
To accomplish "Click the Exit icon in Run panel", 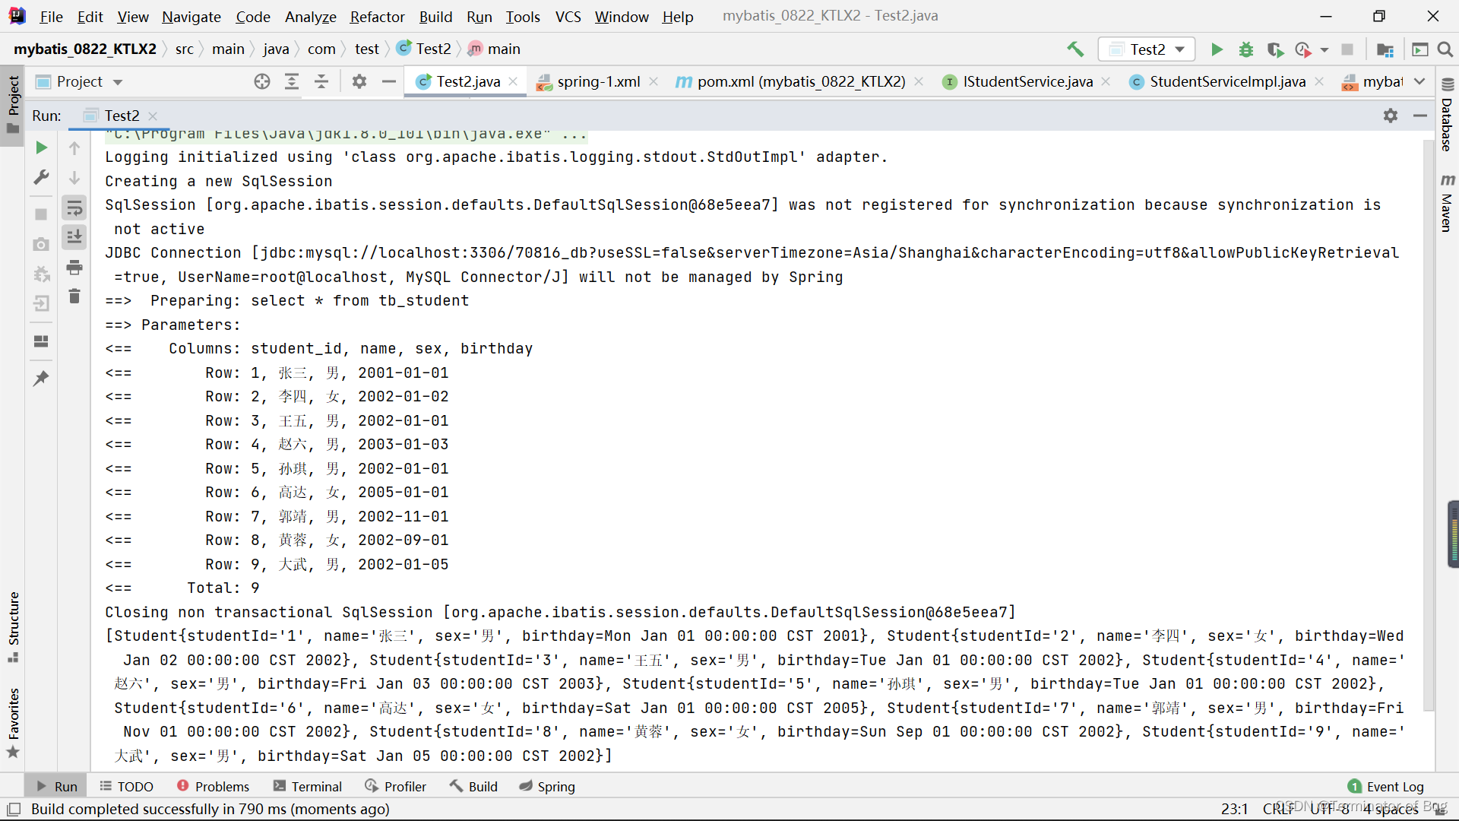I will [42, 304].
